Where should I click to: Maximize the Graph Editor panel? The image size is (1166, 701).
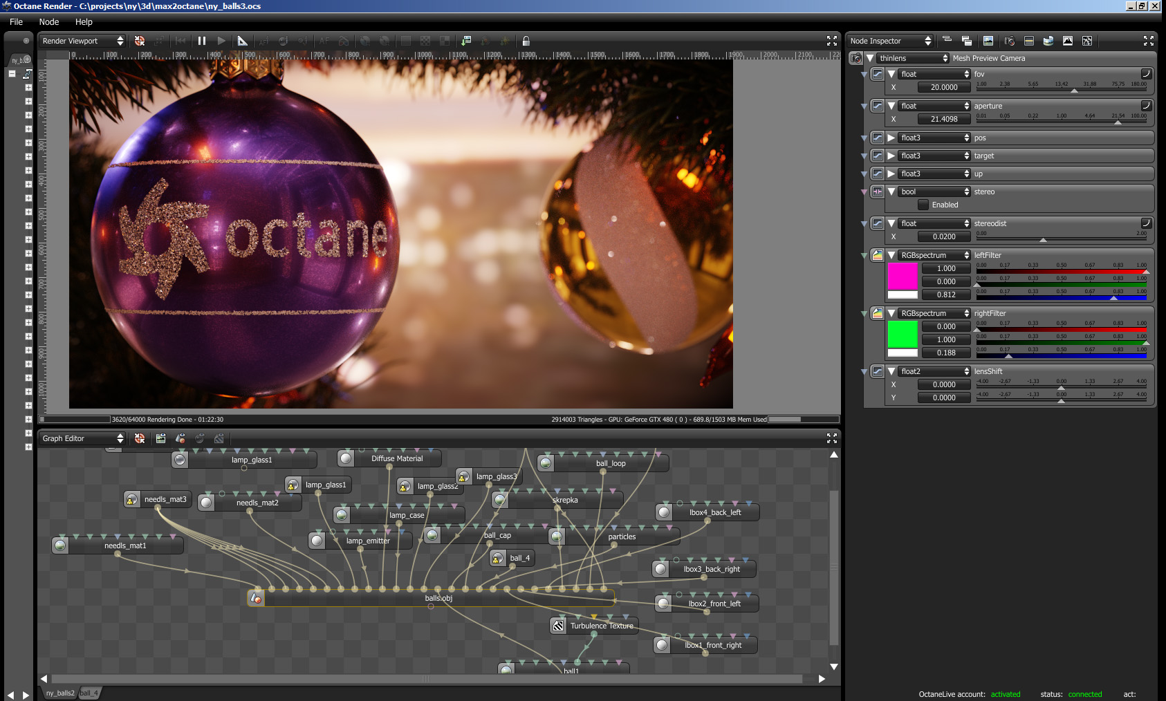pos(832,438)
